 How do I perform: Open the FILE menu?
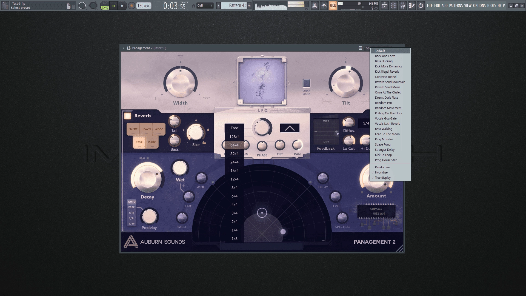coord(430,5)
